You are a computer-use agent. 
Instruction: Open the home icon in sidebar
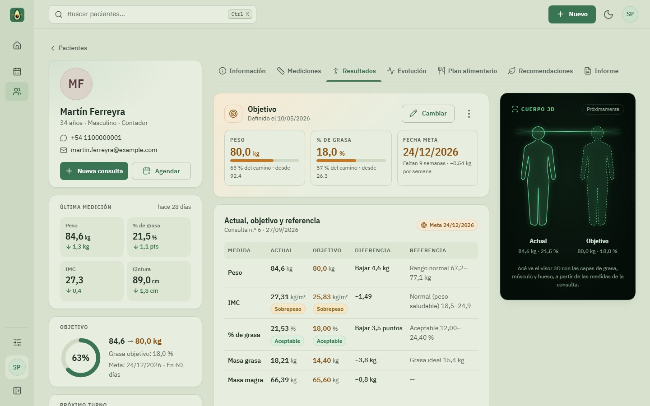[17, 45]
